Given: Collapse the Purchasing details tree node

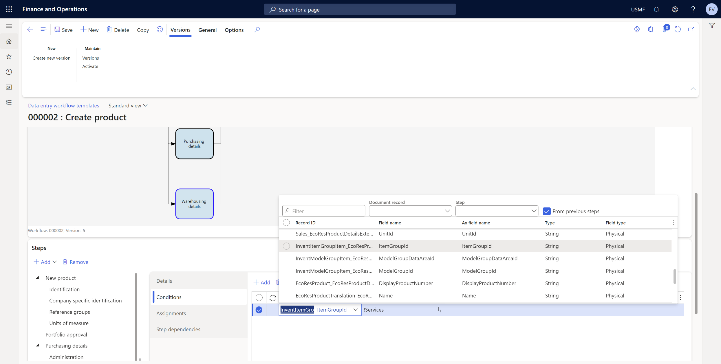Looking at the screenshot, I should pos(38,345).
